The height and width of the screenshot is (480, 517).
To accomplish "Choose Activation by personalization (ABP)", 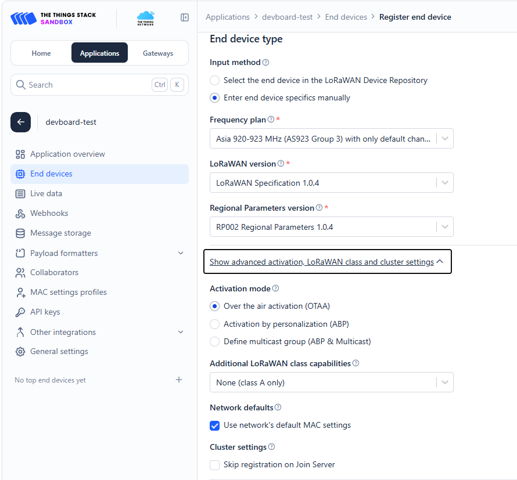I will click(215, 324).
